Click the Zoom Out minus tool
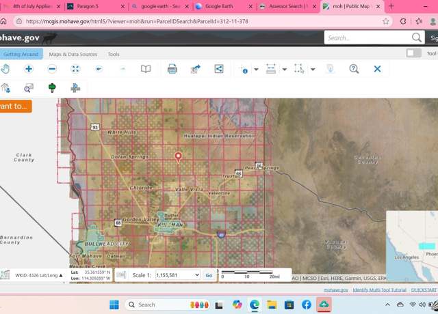 (52, 69)
